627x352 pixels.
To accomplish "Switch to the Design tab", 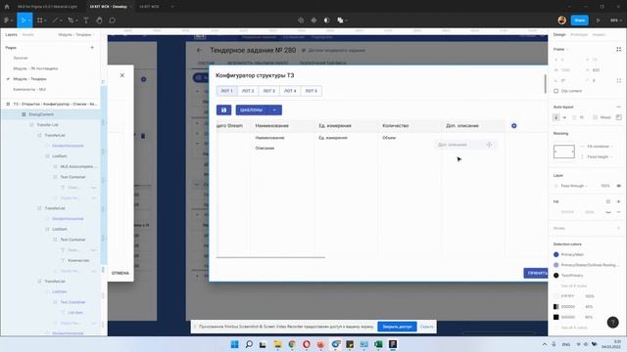I will click(559, 35).
